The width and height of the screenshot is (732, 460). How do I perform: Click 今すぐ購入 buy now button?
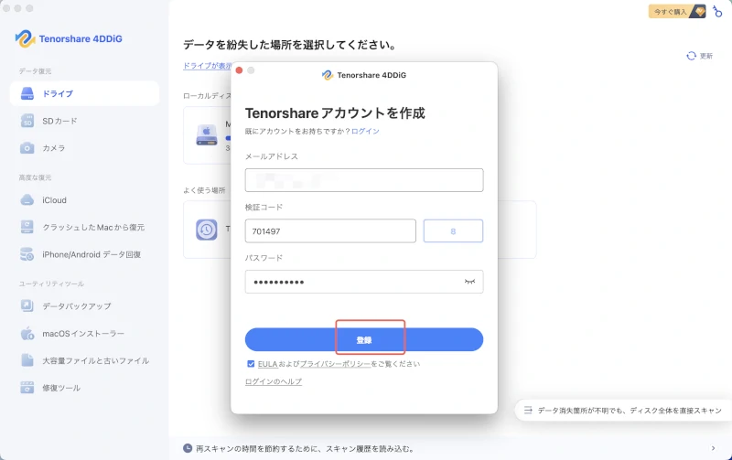[677, 12]
